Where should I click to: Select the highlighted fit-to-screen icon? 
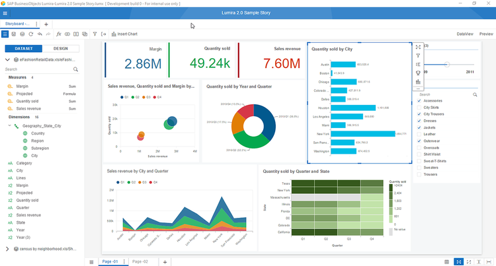[x=458, y=262]
